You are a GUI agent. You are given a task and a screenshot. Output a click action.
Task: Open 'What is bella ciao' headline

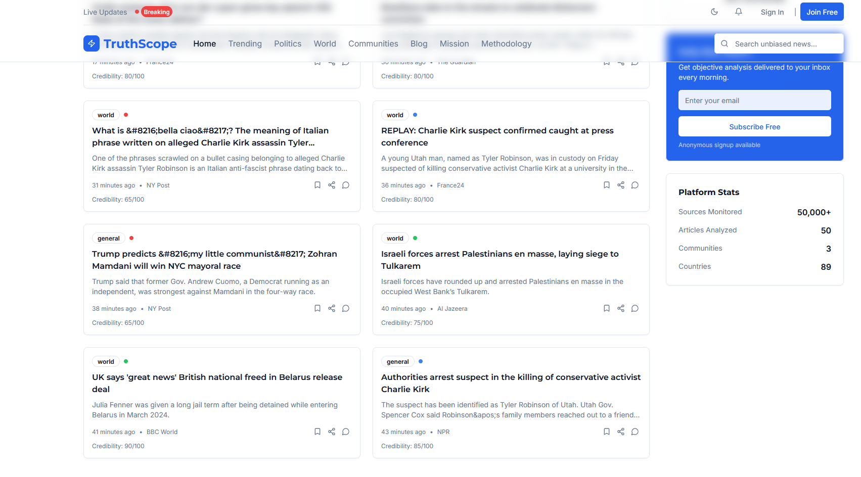point(210,136)
